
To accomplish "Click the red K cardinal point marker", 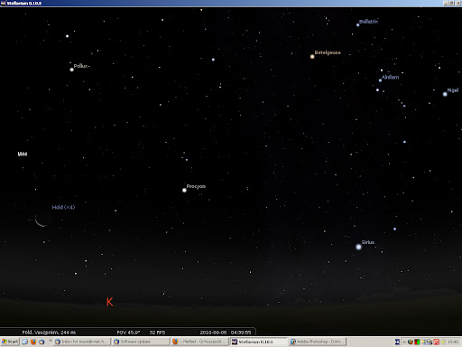I will pos(110,302).
